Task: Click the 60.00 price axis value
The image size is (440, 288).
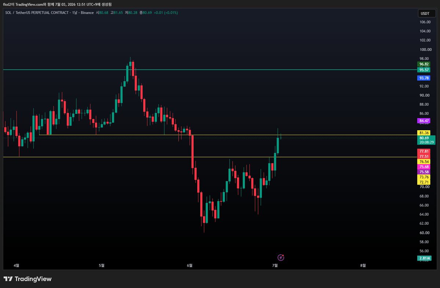Action: tap(424, 233)
